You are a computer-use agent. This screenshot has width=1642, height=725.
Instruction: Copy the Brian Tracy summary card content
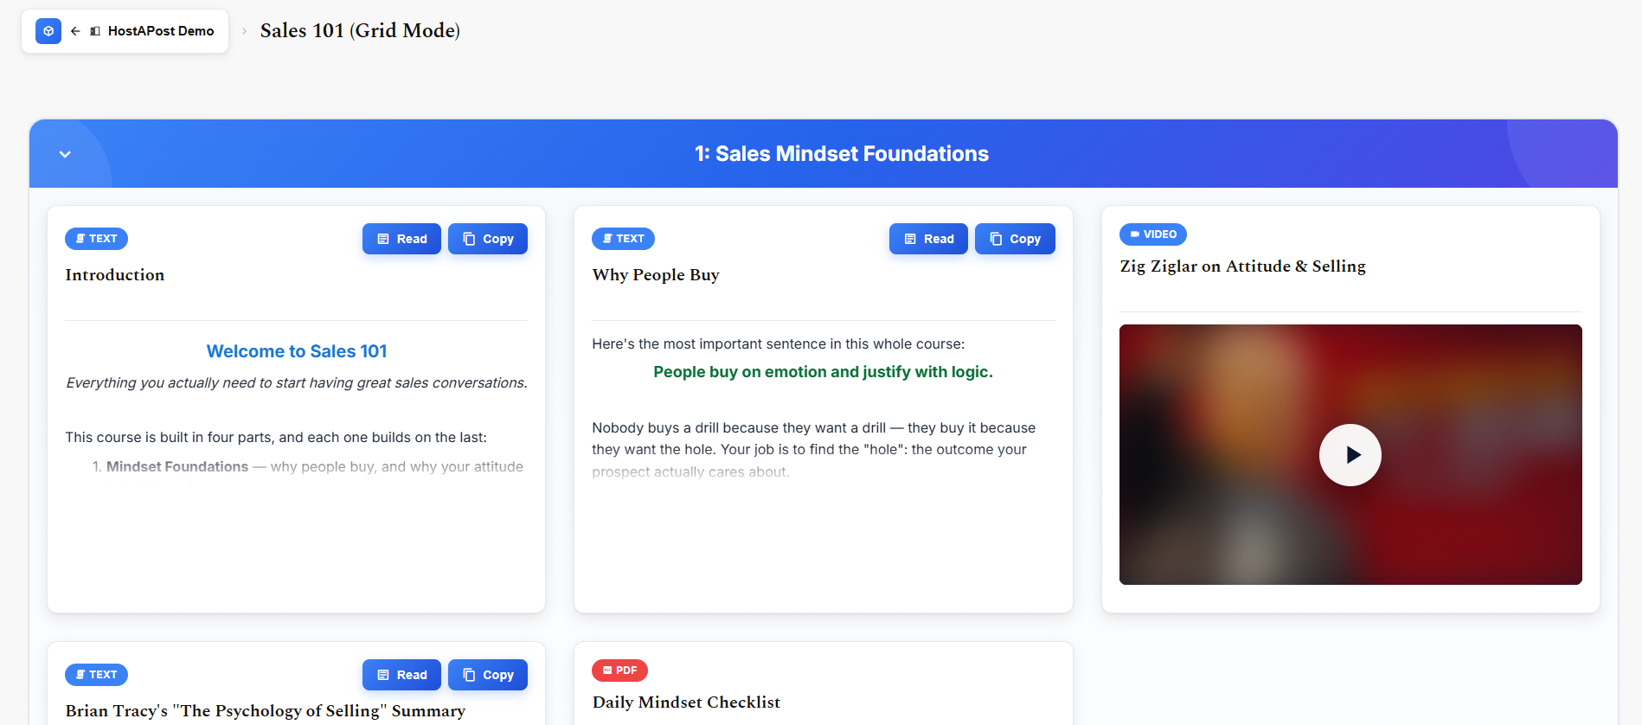[488, 675]
